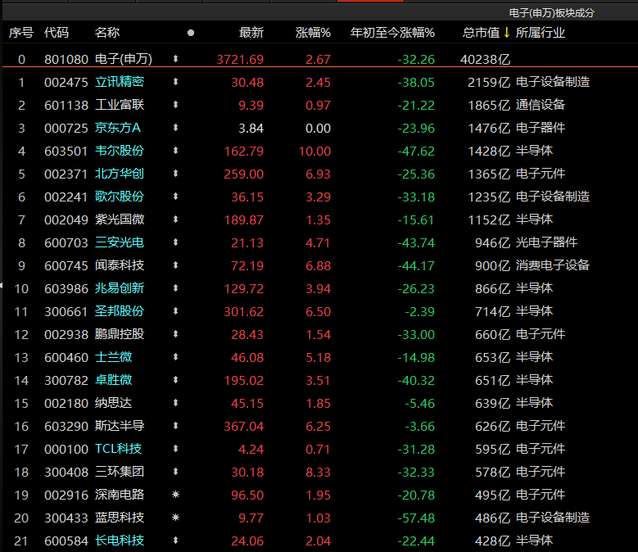This screenshot has width=638, height=552.
Task: Click the index value 3721.69
Action: [x=240, y=60]
